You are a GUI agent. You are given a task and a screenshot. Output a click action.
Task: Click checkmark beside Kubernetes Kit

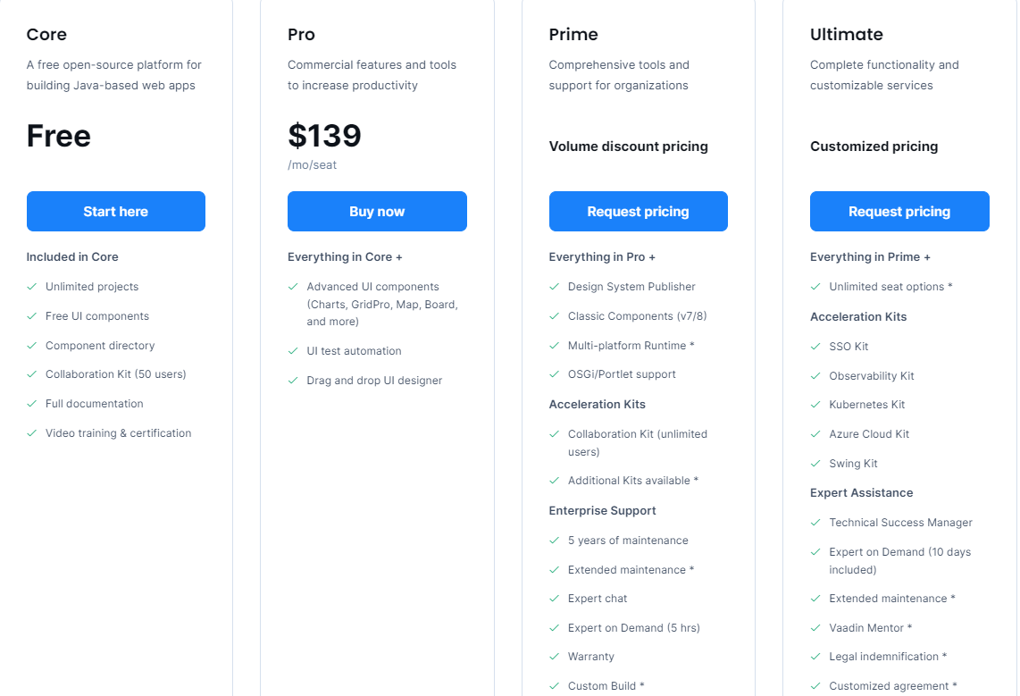click(815, 405)
